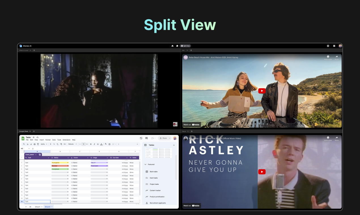Switch to the Mix tab
Viewport: 360px width, 215px height.
[183, 50]
